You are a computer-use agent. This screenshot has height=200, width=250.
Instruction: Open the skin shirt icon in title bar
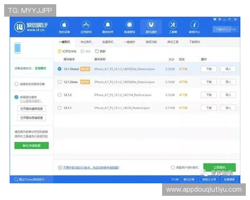click(215, 19)
